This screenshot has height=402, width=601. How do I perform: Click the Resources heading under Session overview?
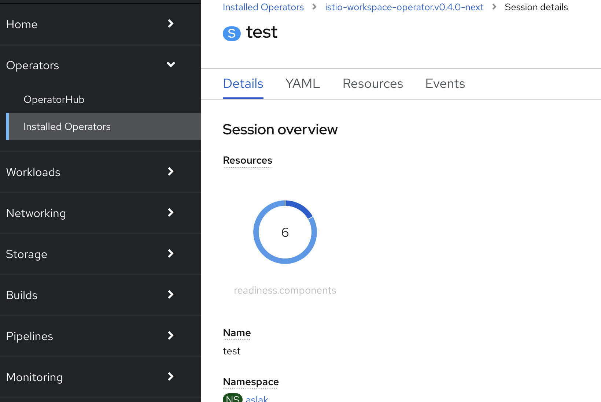[247, 160]
